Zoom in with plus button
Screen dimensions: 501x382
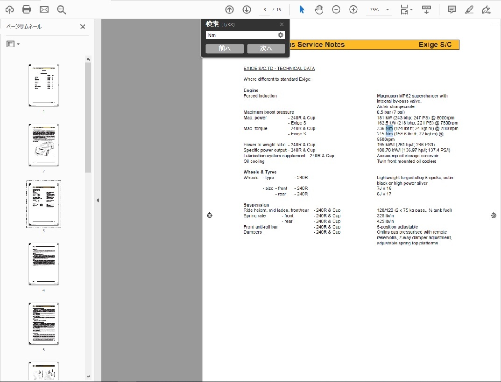[x=353, y=9]
